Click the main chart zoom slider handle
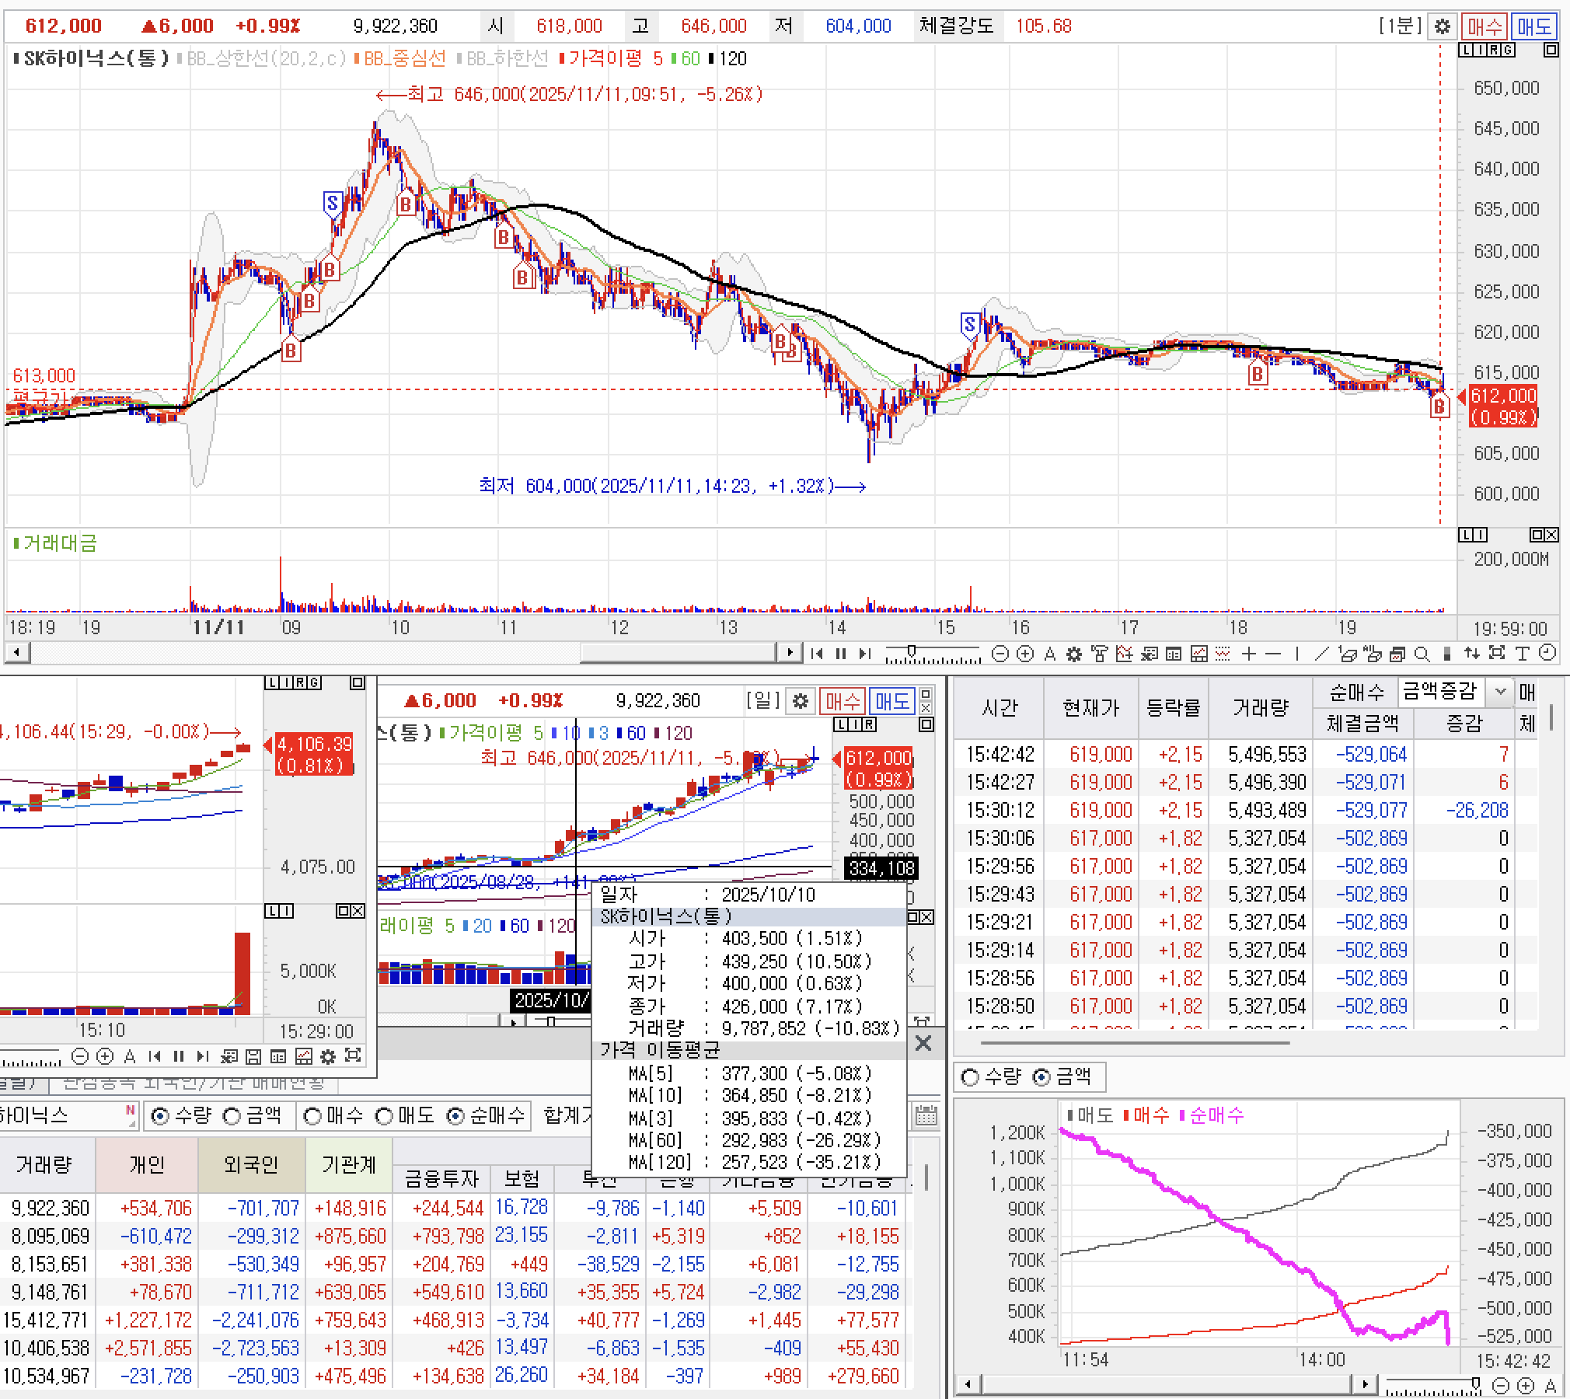Screen dimensions: 1570x1399 tap(912, 651)
